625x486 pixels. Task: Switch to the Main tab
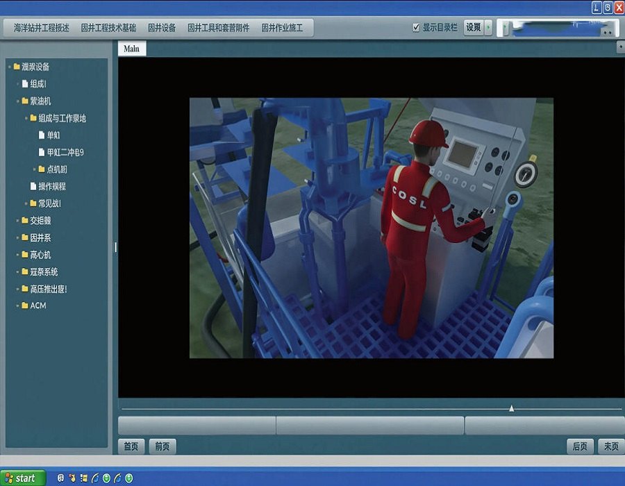click(x=131, y=49)
